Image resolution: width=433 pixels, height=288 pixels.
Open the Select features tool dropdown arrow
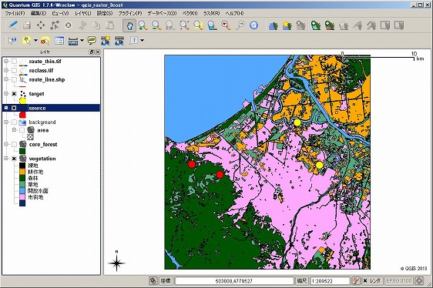coord(35,41)
